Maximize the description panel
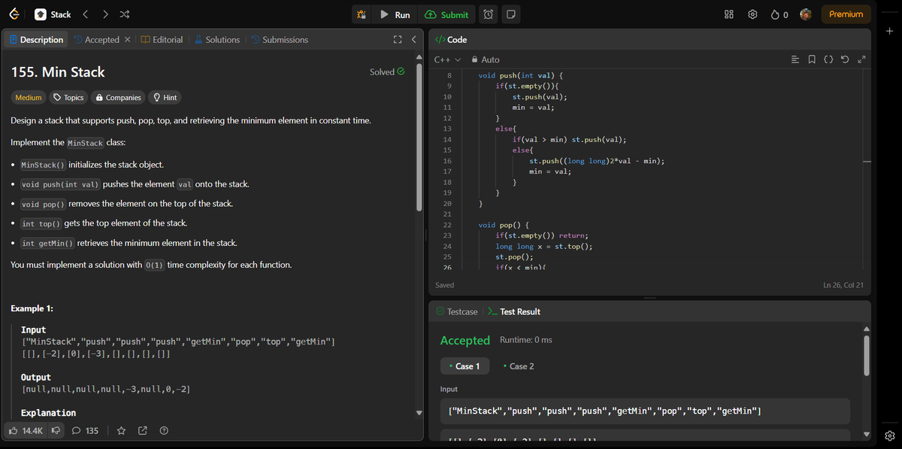The height and width of the screenshot is (449, 902). (x=398, y=40)
